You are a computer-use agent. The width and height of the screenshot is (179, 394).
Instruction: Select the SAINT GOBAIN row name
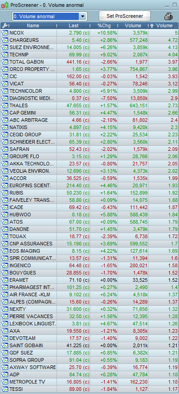26,345
